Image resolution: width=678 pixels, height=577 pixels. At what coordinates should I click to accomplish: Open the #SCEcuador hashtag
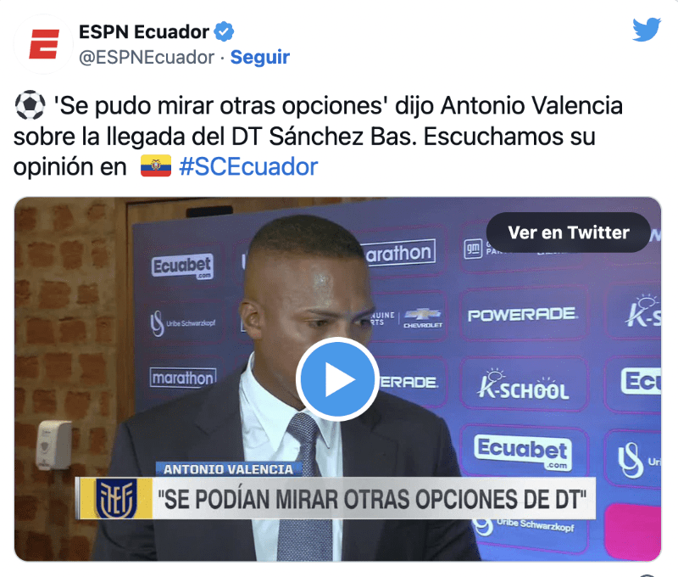coord(248,167)
